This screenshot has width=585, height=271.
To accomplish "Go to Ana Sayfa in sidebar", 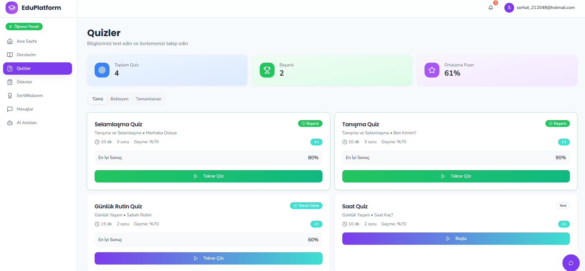I will pos(37,41).
